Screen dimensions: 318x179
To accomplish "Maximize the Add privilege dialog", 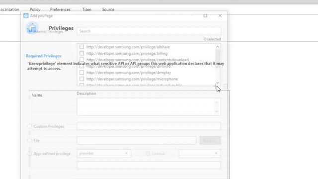I will pos(205,15).
